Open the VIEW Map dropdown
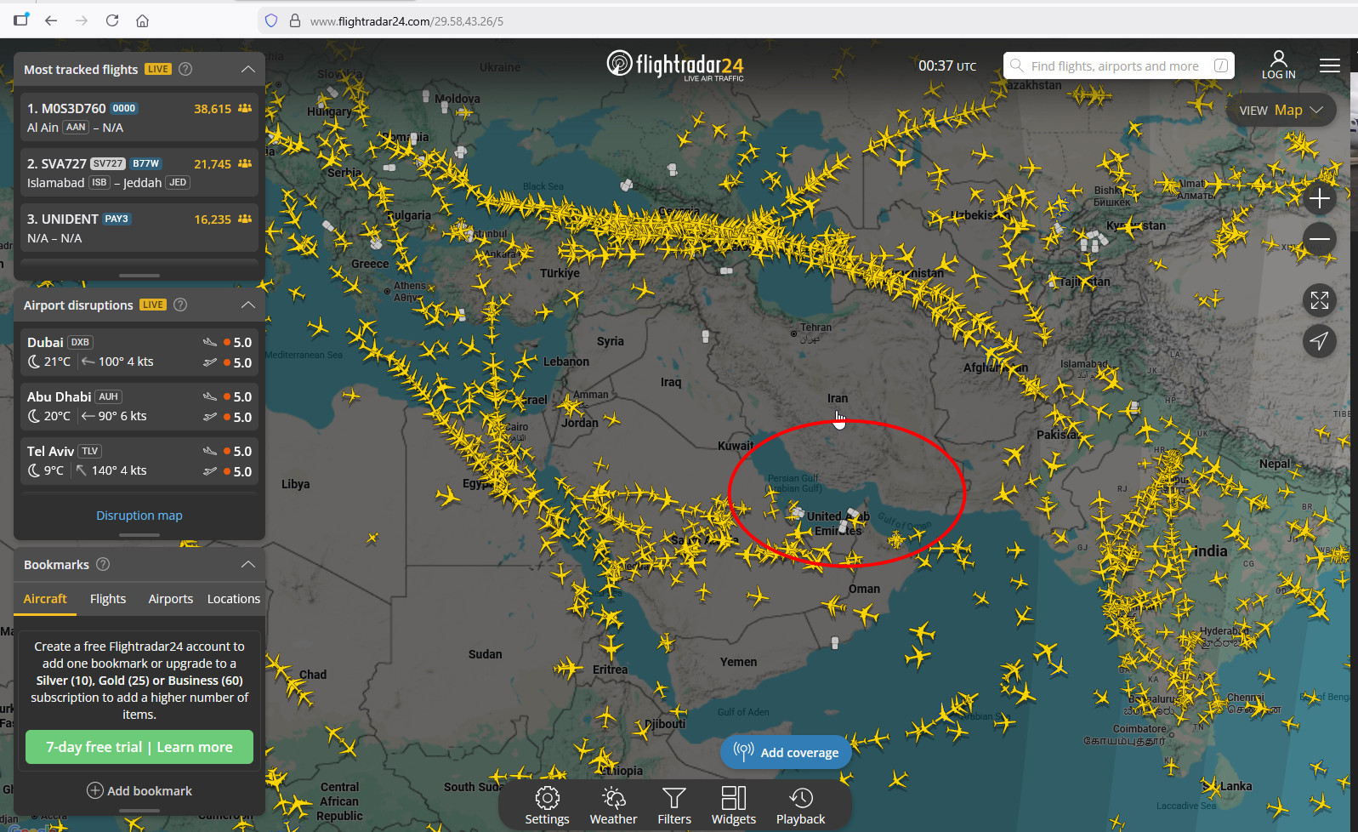The image size is (1358, 832). pos(1281,110)
